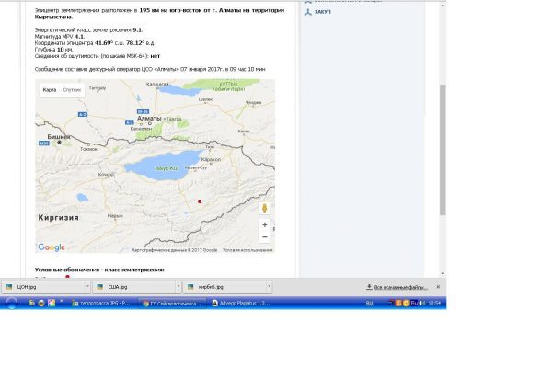The height and width of the screenshot is (368, 552).
Task: Click the 'Нарын' town label on map
Action: coord(115,216)
